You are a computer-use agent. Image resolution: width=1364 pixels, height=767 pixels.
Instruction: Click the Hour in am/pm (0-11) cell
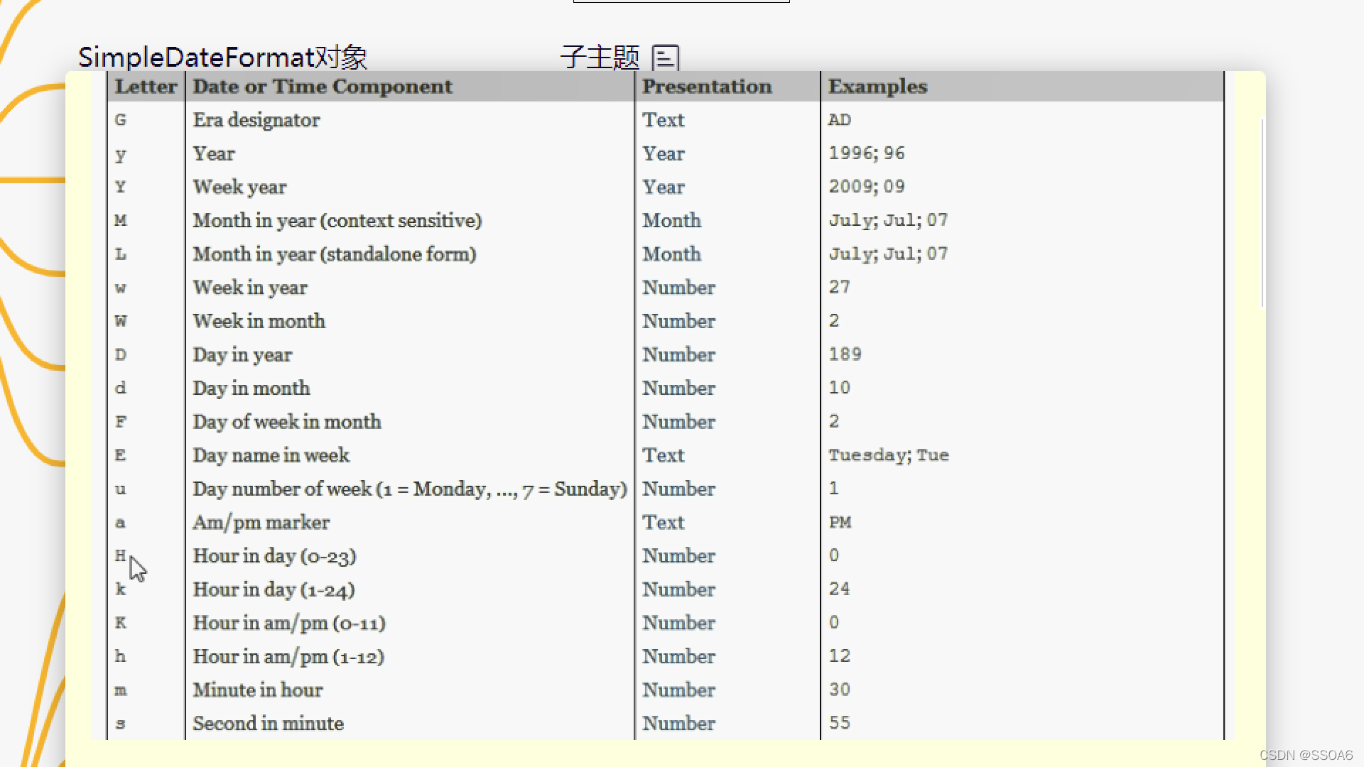[289, 623]
